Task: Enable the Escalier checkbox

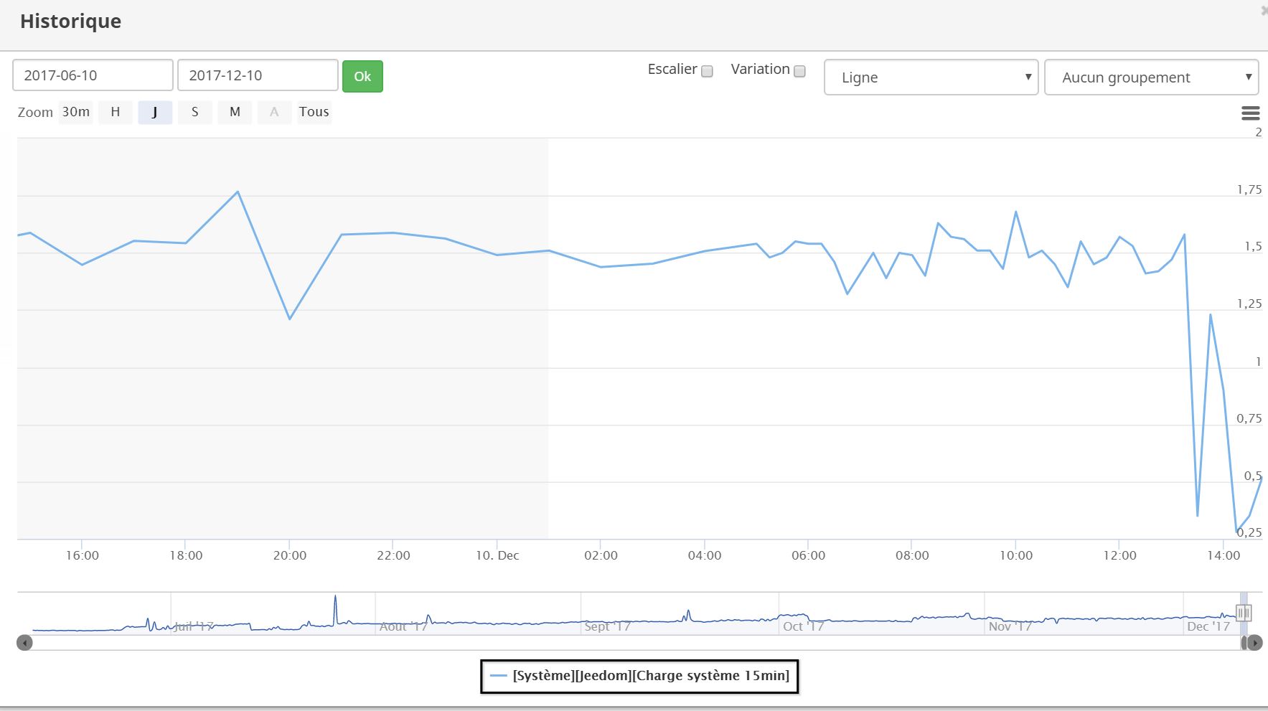Action: 707,71
